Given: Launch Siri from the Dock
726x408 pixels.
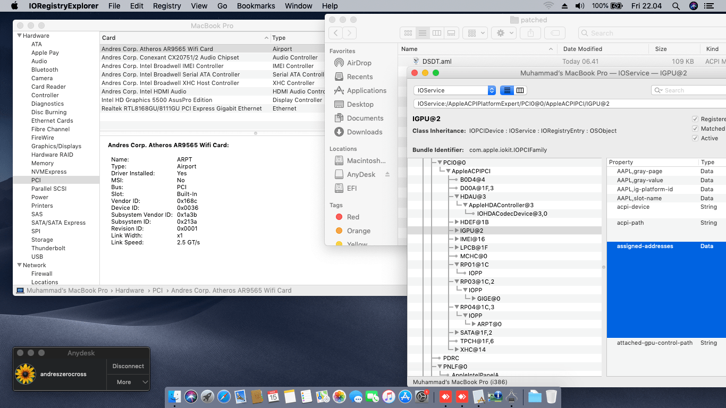Looking at the screenshot, I should [x=191, y=396].
